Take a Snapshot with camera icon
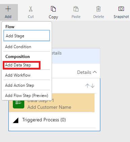The image size is (130, 142). coord(121,9)
